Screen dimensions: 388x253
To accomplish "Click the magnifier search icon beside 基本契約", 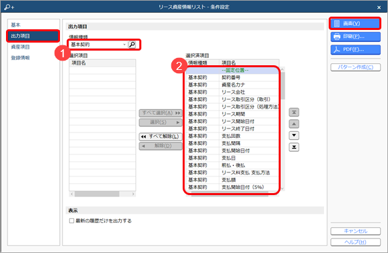I will pyautogui.click(x=133, y=45).
